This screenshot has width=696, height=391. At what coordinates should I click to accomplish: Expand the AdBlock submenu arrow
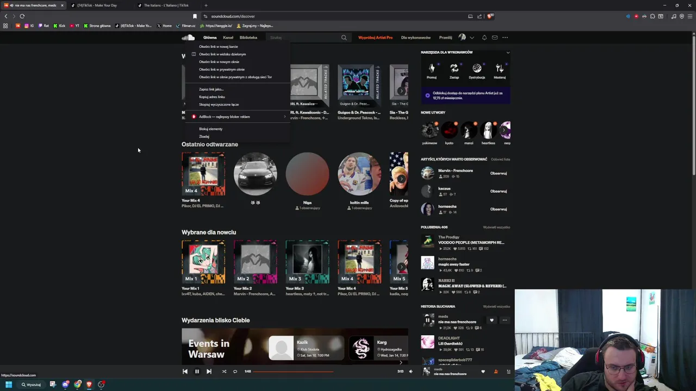284,117
